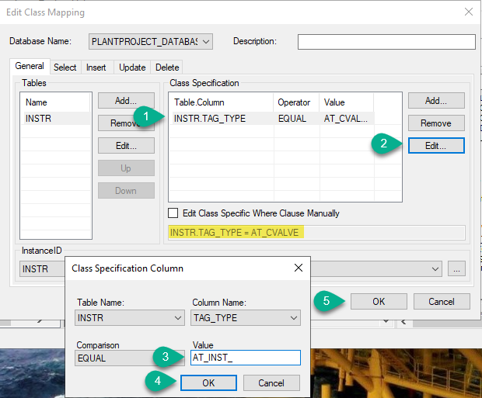Click OK in Edit Class Mapping dialog
This screenshot has height=398, width=482.
click(x=379, y=301)
